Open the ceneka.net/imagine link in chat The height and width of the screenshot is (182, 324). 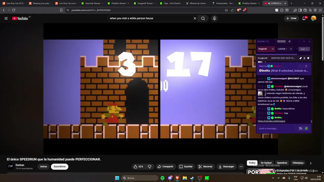click(x=271, y=121)
